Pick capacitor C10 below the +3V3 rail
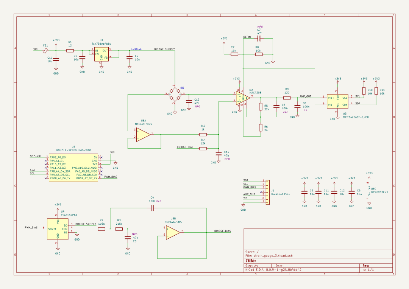The image size is (409, 289). click(56, 60)
